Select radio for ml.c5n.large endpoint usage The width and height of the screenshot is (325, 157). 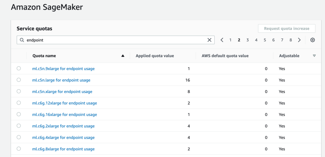tap(19, 80)
